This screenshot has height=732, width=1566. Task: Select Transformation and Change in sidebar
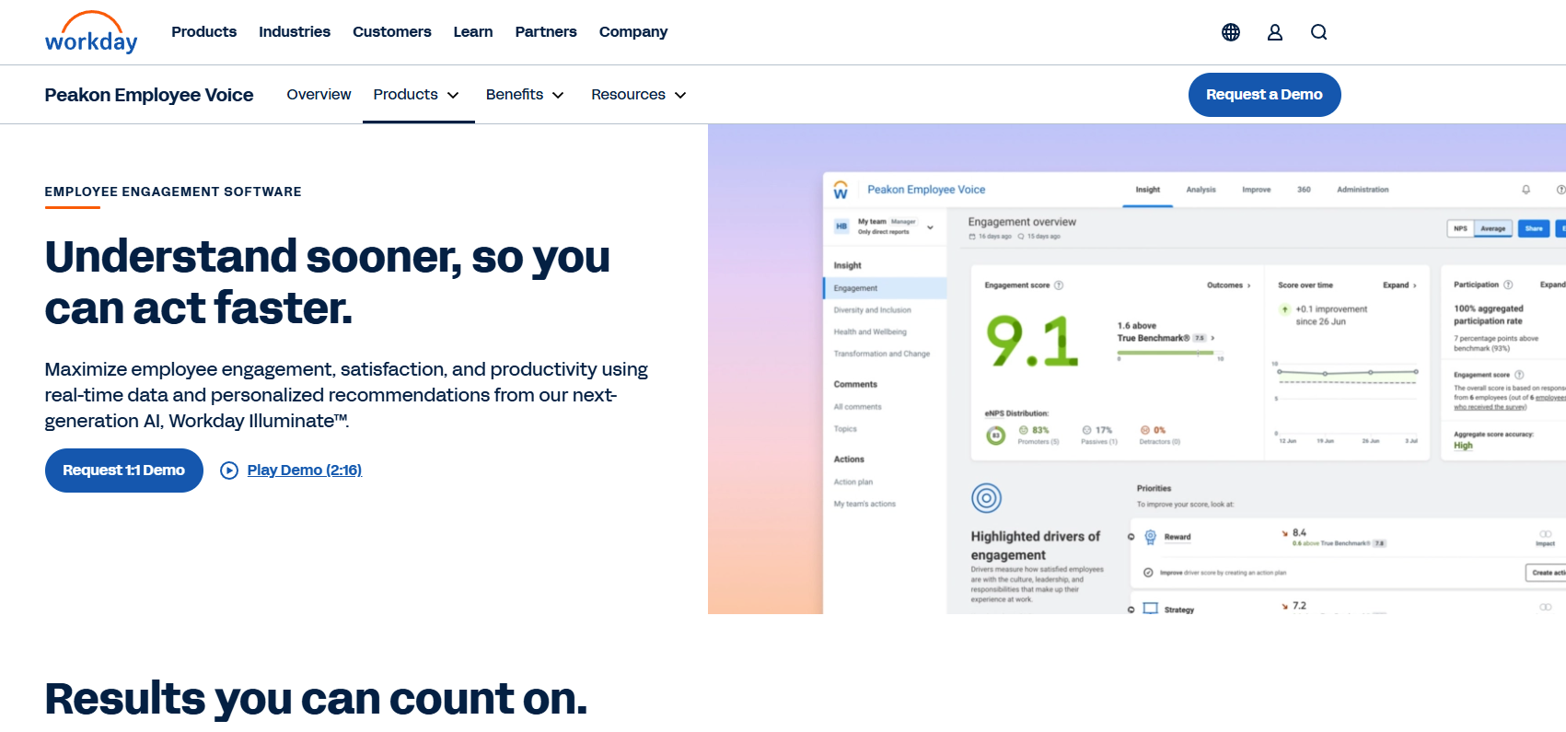882,354
